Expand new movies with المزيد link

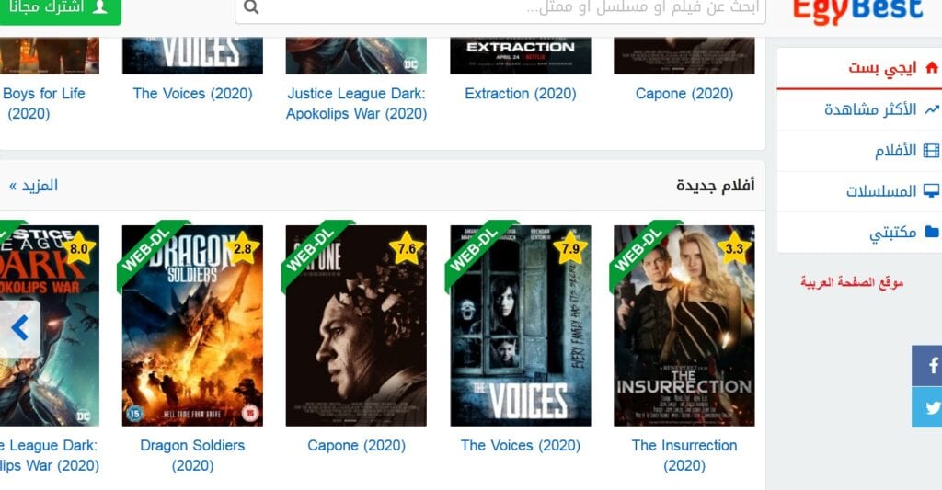point(34,186)
